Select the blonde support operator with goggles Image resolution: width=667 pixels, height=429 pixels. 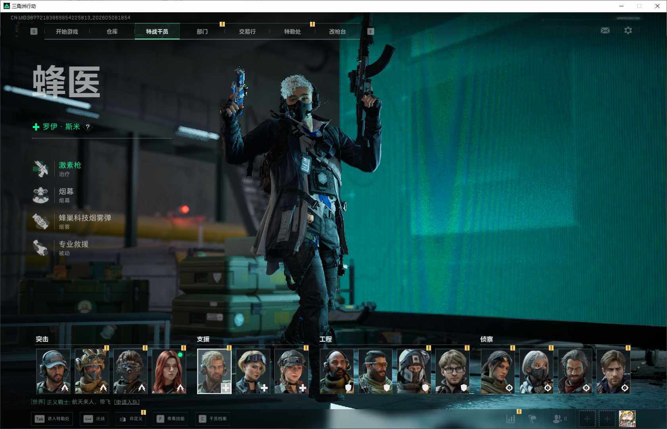point(253,371)
